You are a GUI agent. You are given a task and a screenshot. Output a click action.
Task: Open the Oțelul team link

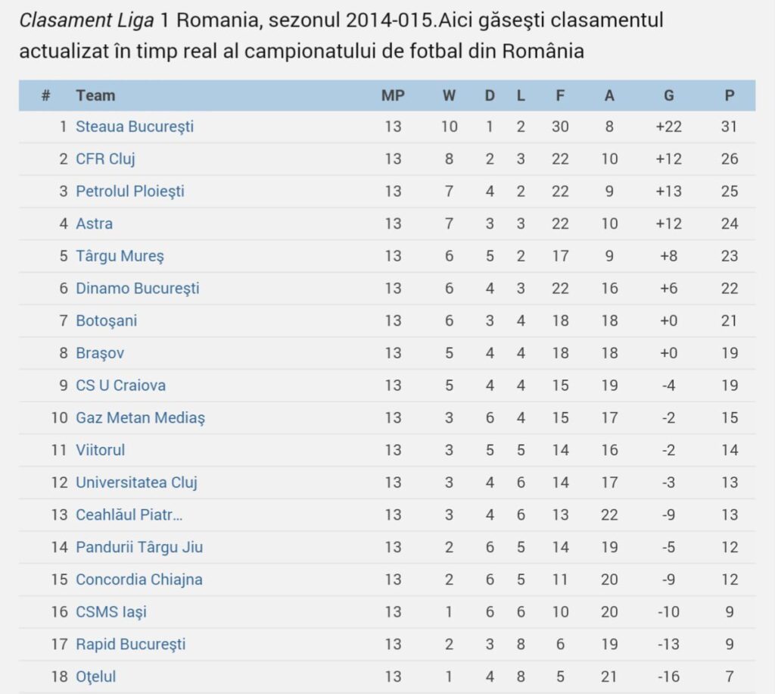pos(96,677)
